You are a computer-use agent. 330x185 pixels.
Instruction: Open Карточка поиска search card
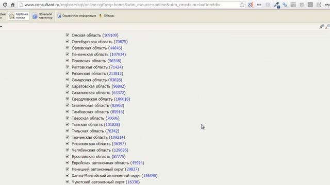click(19, 16)
